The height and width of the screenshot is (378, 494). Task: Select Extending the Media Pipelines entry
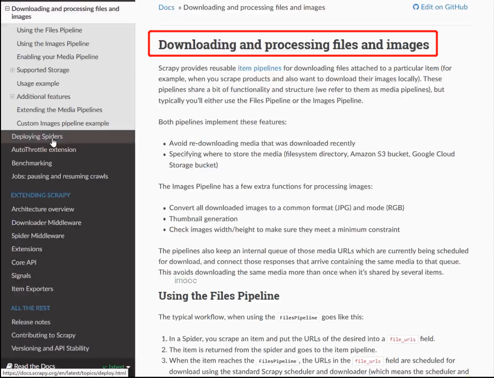click(59, 110)
